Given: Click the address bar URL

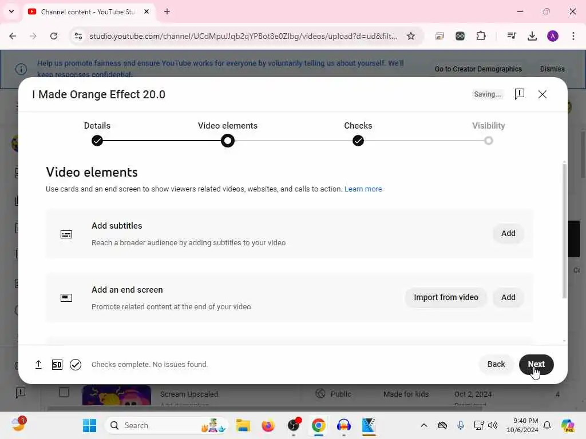Looking at the screenshot, I should tap(243, 36).
